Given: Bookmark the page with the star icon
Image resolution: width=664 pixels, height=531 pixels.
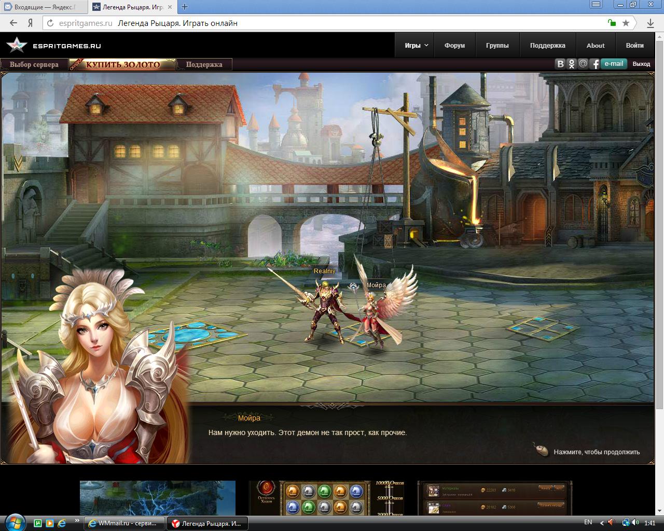Looking at the screenshot, I should pyautogui.click(x=626, y=23).
